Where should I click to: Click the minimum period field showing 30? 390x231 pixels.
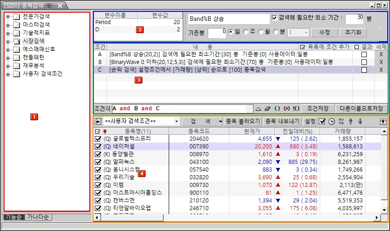coord(355,19)
